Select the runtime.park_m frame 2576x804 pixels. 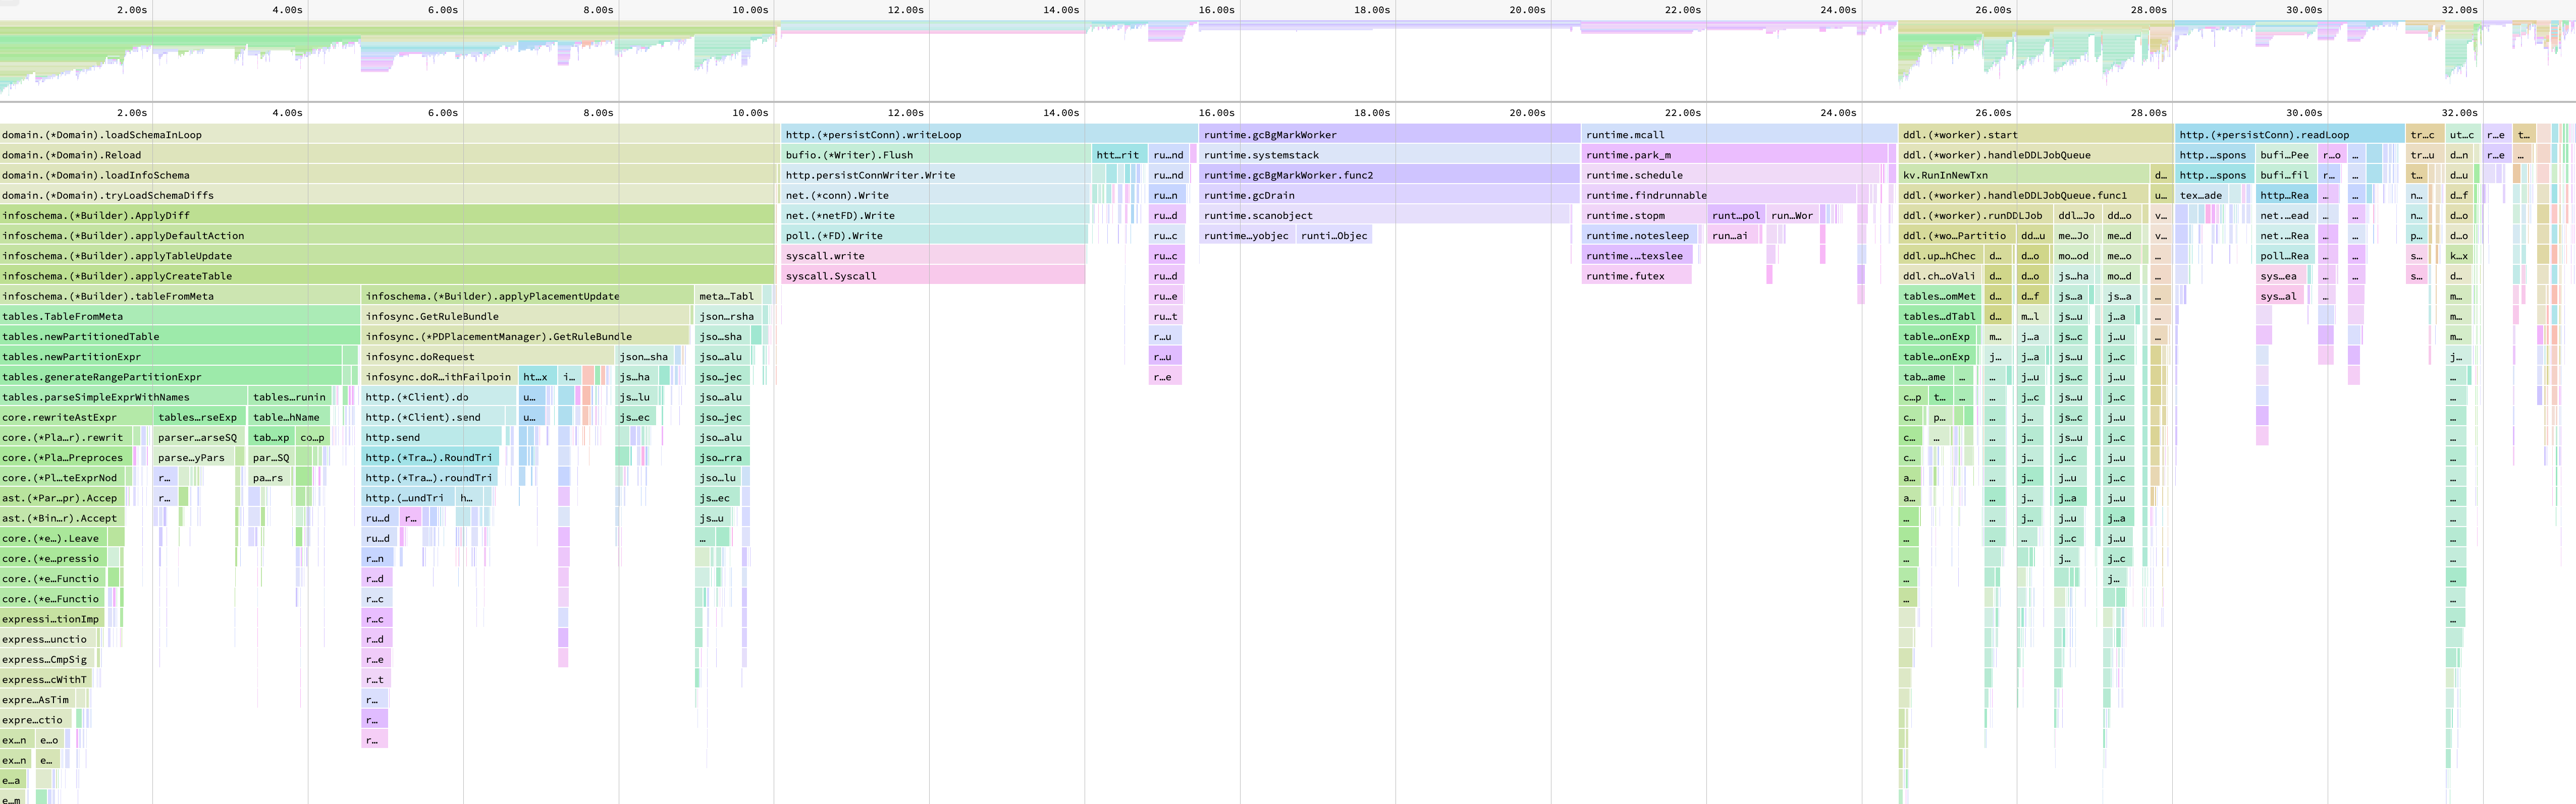pyautogui.click(x=1734, y=155)
